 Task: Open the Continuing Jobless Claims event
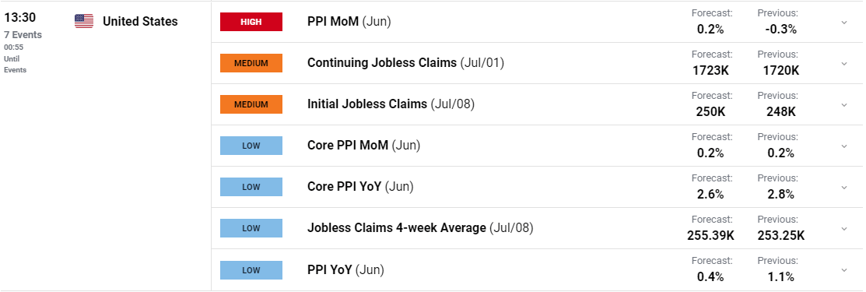click(x=406, y=63)
